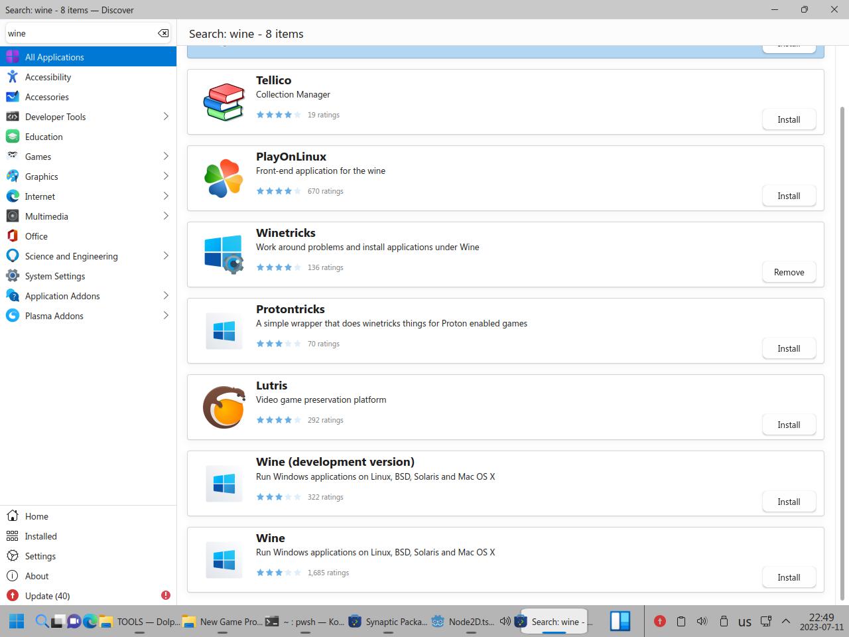The image size is (849, 637).
Task: Open Update (40) page
Action: 88,596
